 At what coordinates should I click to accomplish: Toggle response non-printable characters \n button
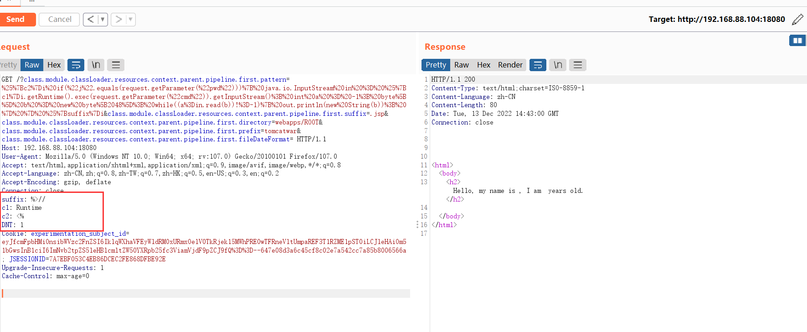point(558,65)
